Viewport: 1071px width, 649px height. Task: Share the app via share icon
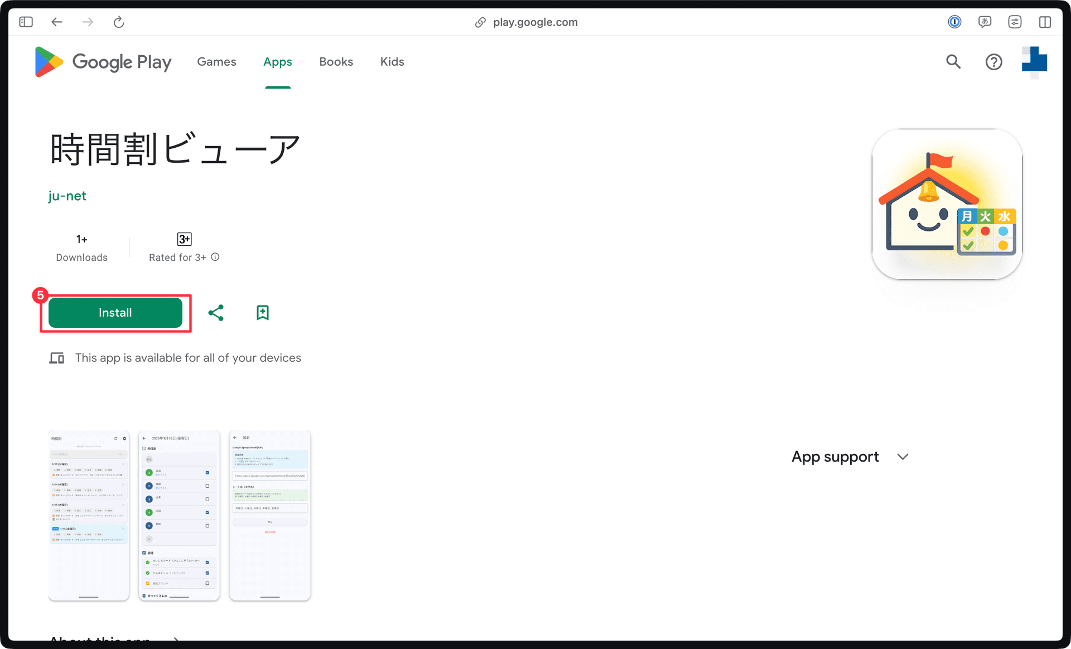coord(216,313)
